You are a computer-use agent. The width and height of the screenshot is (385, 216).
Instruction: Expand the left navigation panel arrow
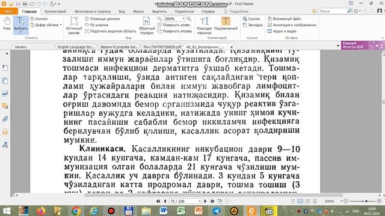7,53
